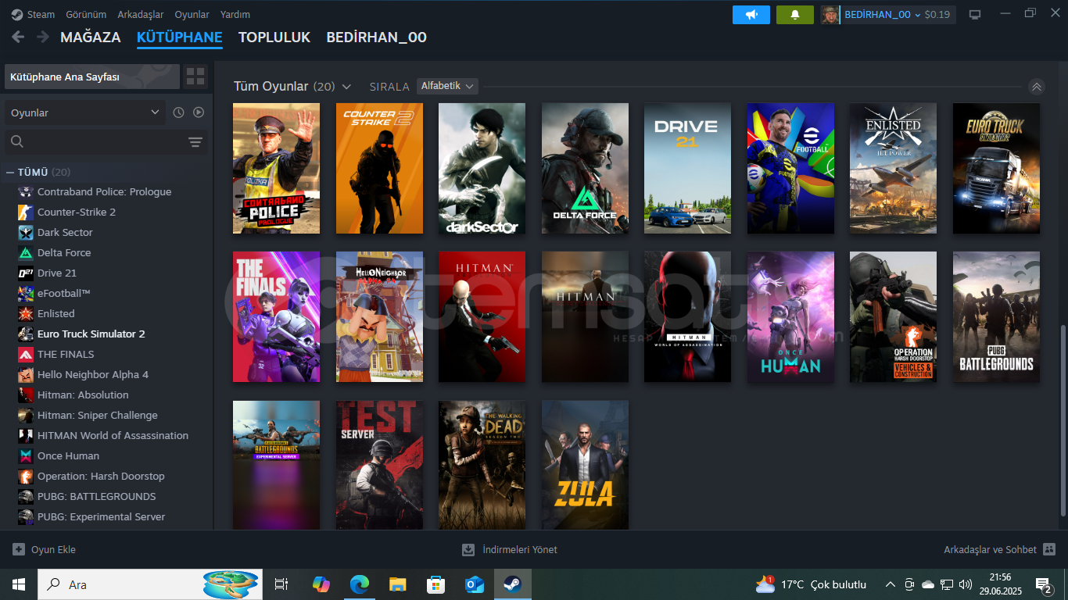
Task: Click the Once Human sidebar icon
Action: pos(25,456)
